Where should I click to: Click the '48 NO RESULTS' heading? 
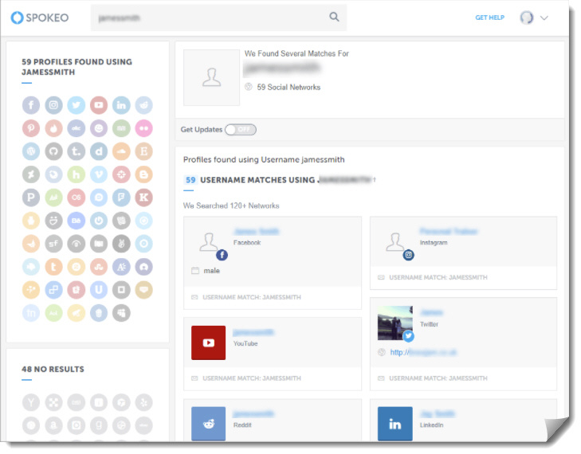pos(53,370)
